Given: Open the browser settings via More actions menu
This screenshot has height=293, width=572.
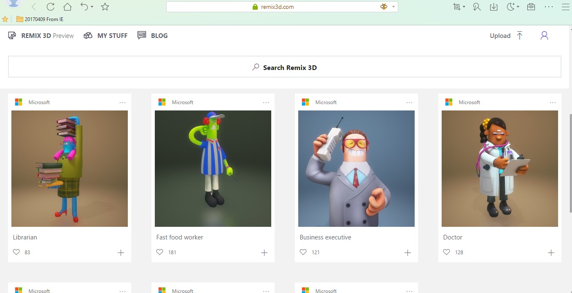Looking at the screenshot, I should coord(549,7).
